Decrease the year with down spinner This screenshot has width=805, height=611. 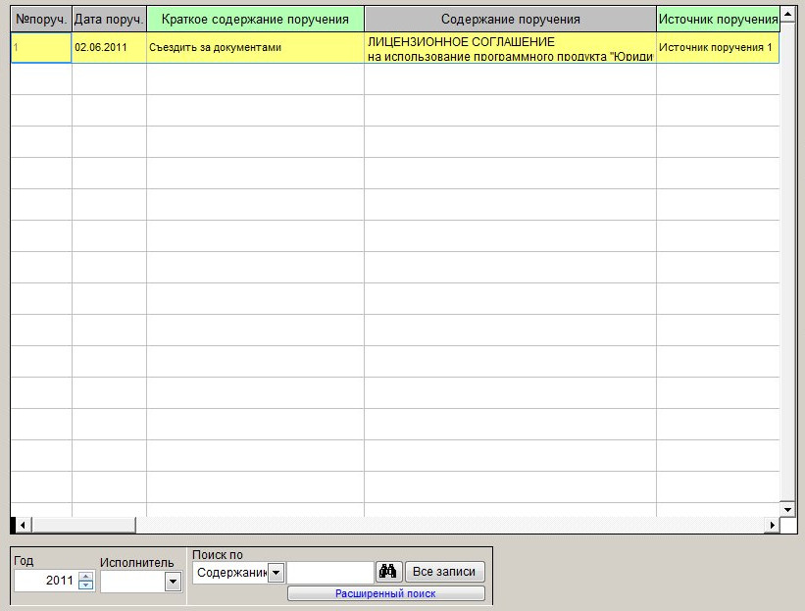(86, 586)
